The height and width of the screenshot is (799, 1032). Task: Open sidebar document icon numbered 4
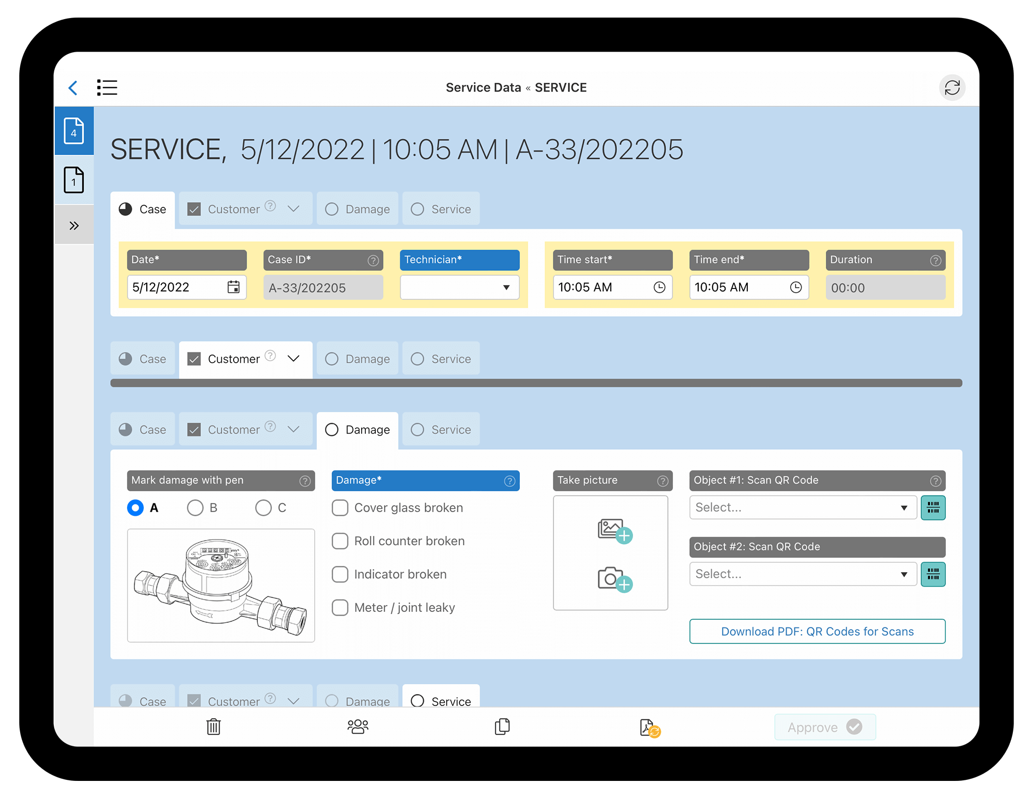tap(74, 131)
